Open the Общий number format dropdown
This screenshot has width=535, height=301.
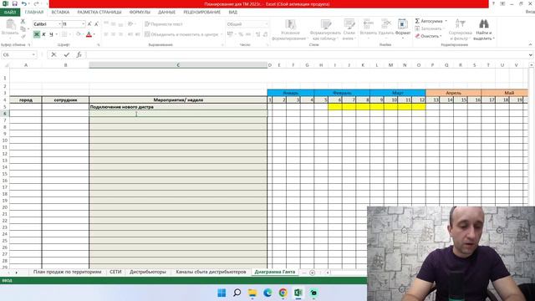(x=266, y=24)
